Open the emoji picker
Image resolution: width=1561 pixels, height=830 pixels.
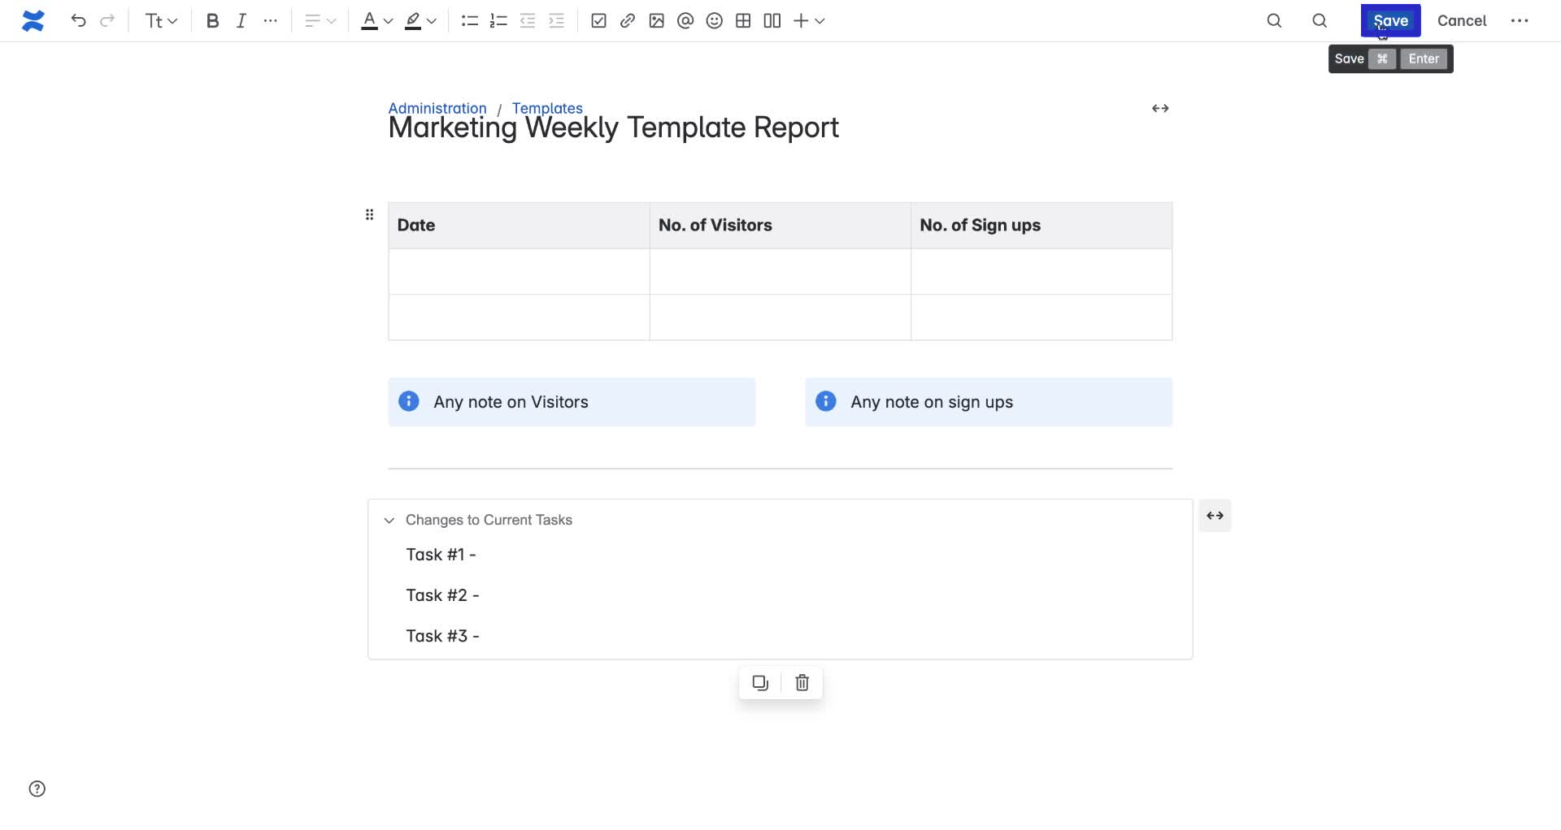pos(714,21)
